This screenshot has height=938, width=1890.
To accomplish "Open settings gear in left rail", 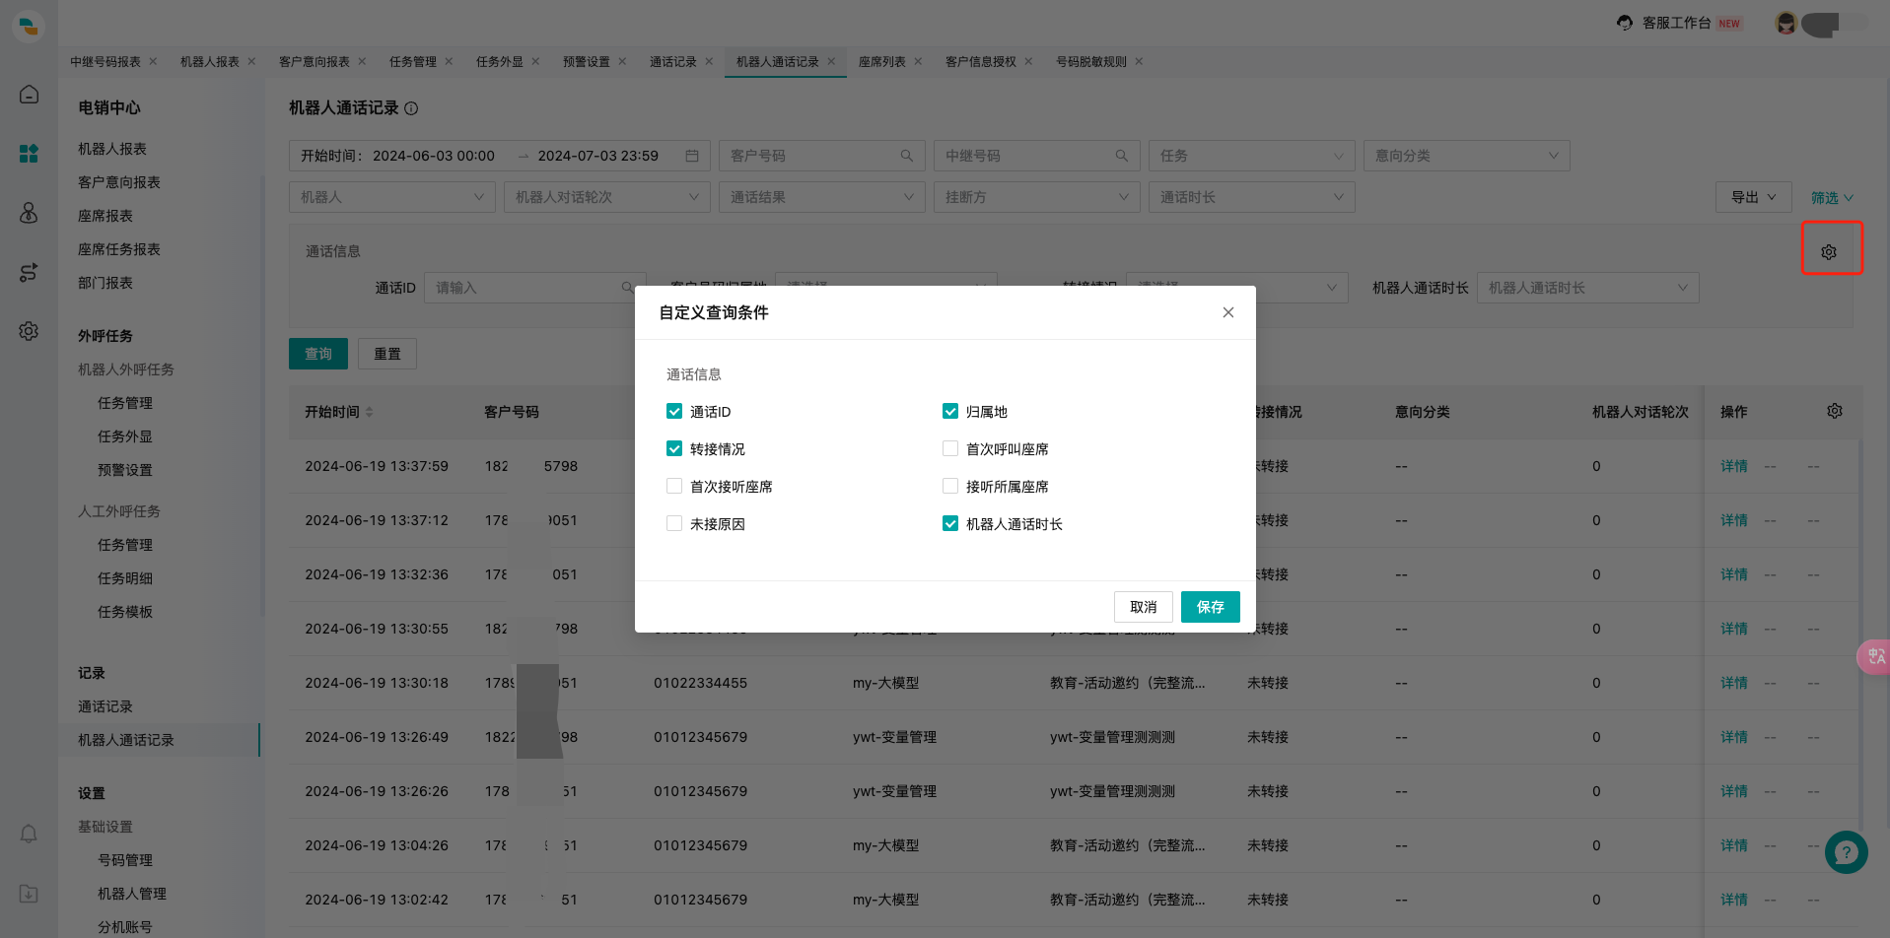I will (x=29, y=331).
